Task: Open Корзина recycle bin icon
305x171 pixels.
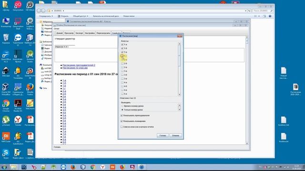Action: 6,39
